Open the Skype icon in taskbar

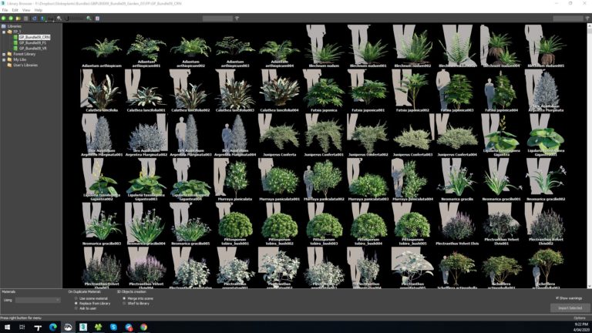coord(113,327)
